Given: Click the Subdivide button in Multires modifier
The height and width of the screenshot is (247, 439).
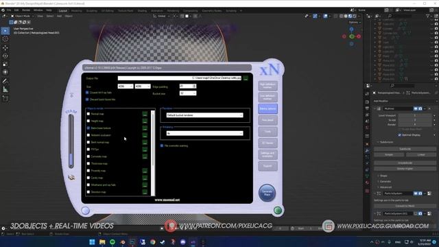Looking at the screenshot, I should click(x=405, y=149).
